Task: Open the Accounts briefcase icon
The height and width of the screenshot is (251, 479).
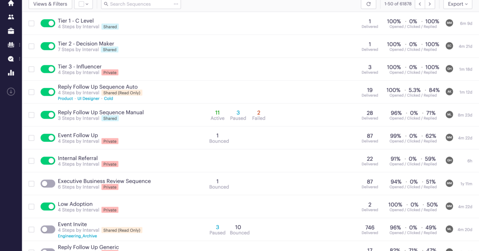Action: [10, 31]
